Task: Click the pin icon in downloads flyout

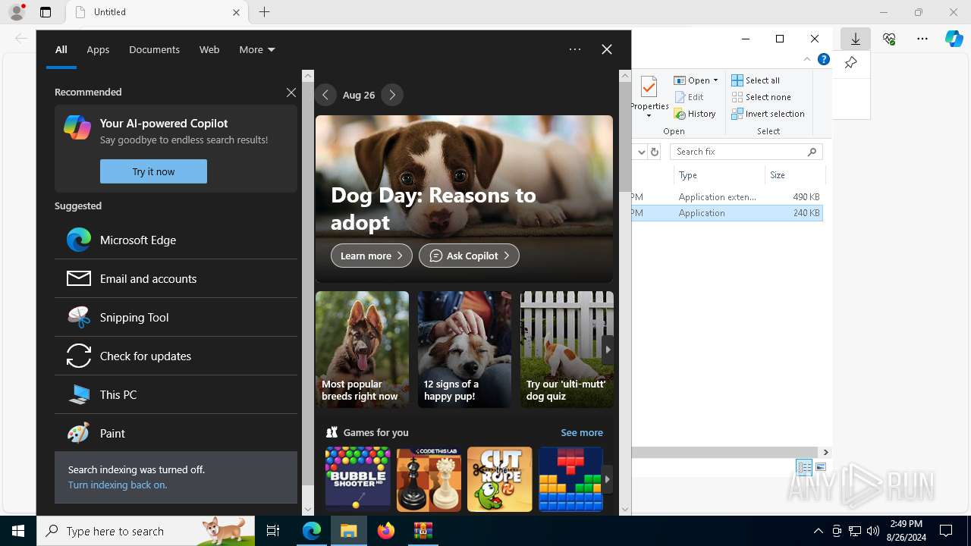Action: pyautogui.click(x=851, y=63)
